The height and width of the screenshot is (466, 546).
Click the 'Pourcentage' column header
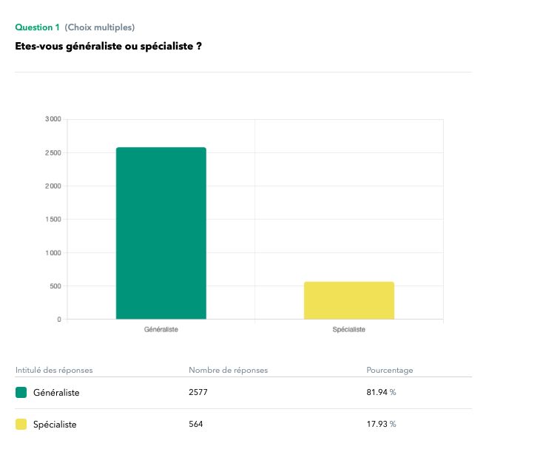click(x=389, y=370)
